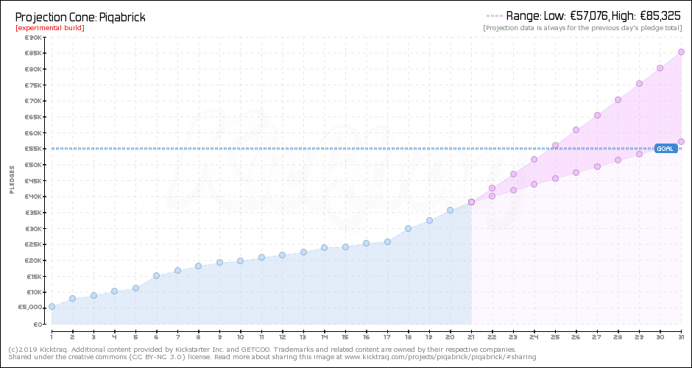The height and width of the screenshot is (368, 692).
Task: Click the '31' x-axis day label
Action: click(x=681, y=338)
